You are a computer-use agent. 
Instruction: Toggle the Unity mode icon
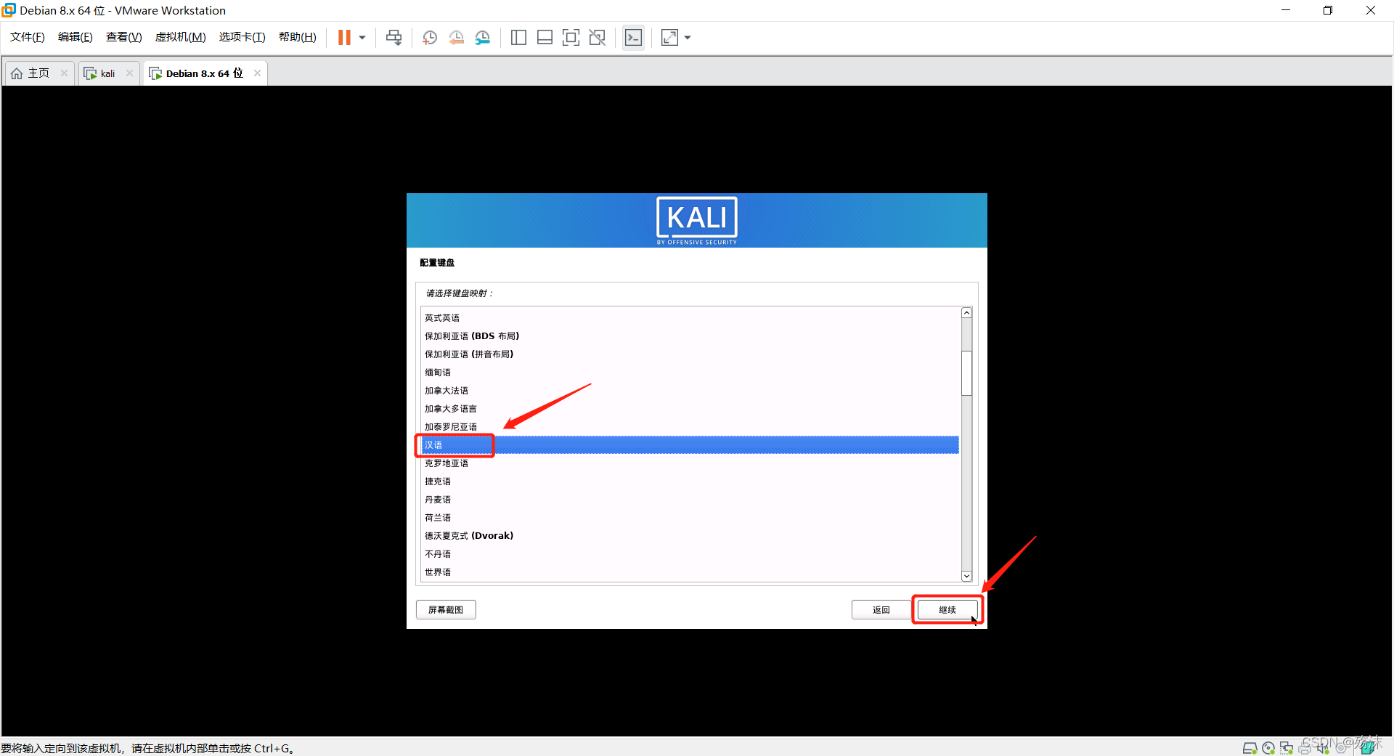[598, 38]
